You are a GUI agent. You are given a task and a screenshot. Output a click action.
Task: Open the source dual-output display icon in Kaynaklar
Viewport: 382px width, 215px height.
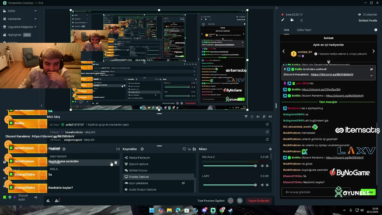click(x=184, y=149)
